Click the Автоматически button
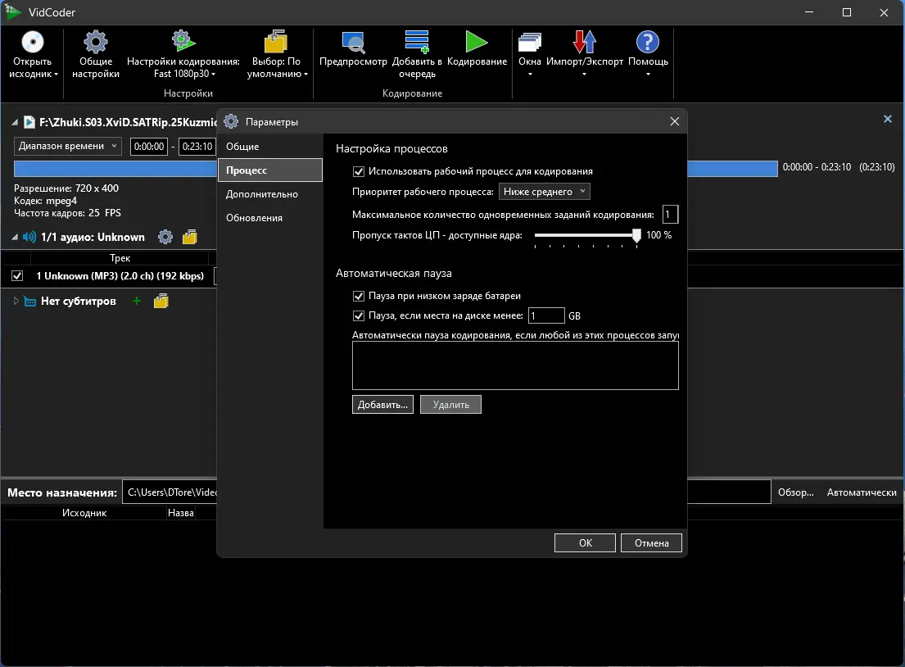Viewport: 905px width, 667px height. [862, 492]
